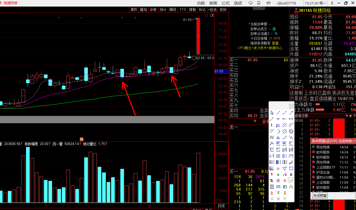
Task: Select 上证指数ETF alert row
Action: [333, 167]
